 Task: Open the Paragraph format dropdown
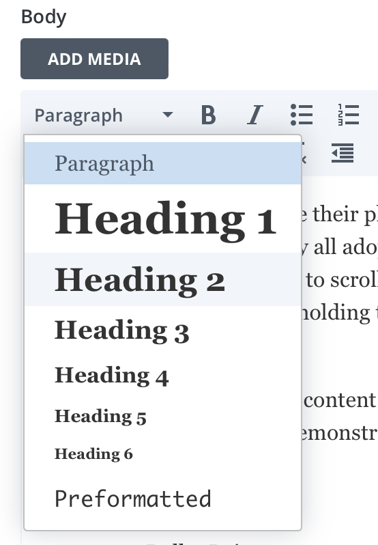pyautogui.click(x=104, y=115)
